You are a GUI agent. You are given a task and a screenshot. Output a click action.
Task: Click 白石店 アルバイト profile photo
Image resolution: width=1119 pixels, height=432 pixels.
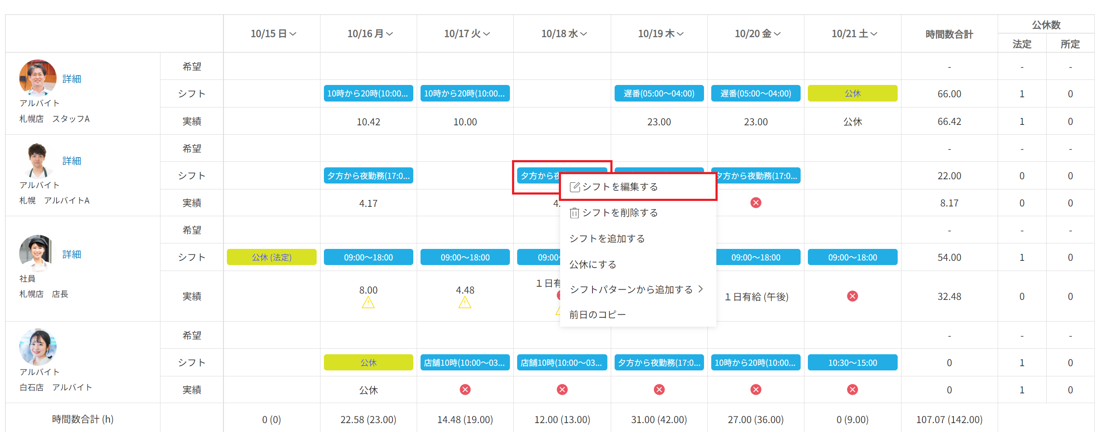(38, 347)
